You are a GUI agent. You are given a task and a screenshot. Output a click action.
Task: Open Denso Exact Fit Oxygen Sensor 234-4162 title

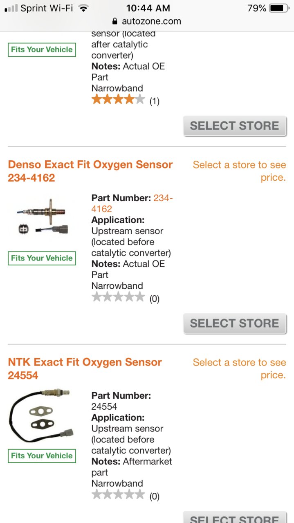tap(90, 171)
